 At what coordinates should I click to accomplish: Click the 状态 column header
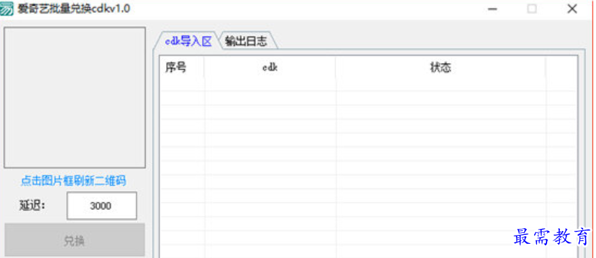(441, 68)
